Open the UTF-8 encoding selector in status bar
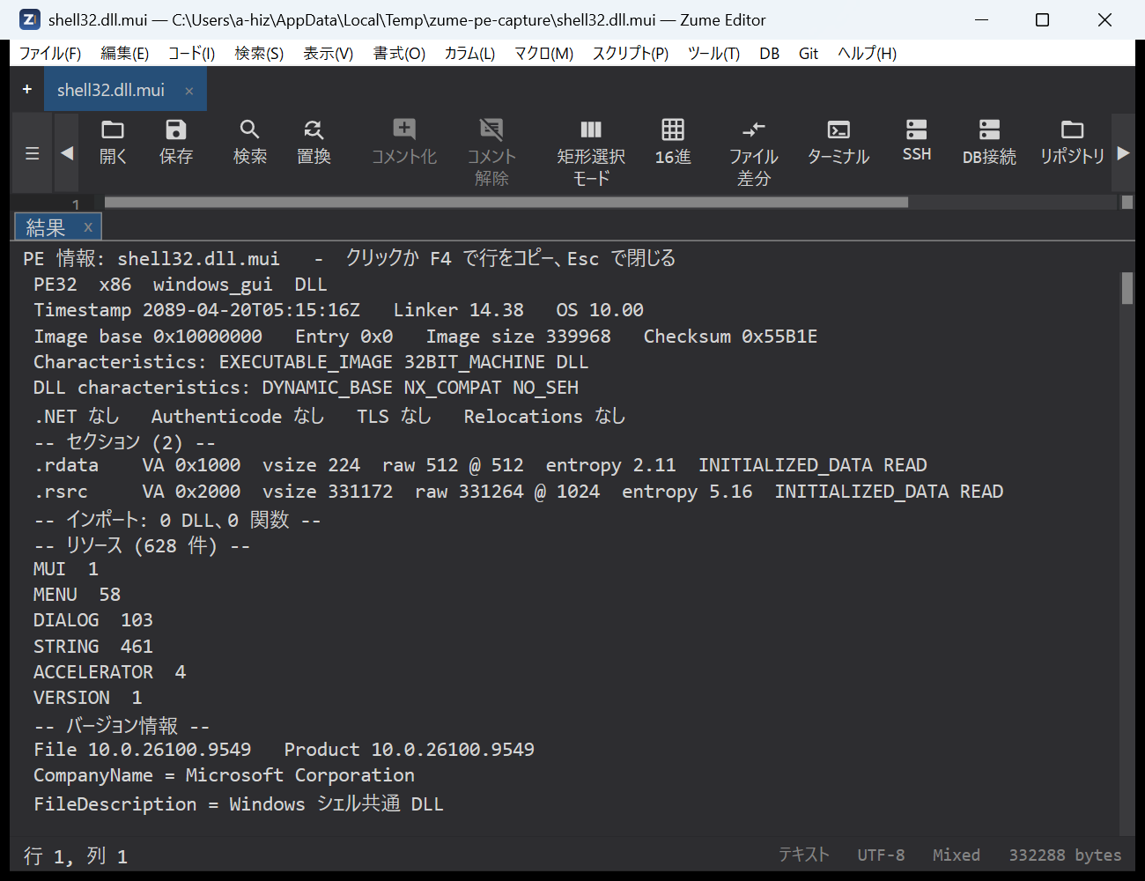The image size is (1145, 881). (881, 855)
